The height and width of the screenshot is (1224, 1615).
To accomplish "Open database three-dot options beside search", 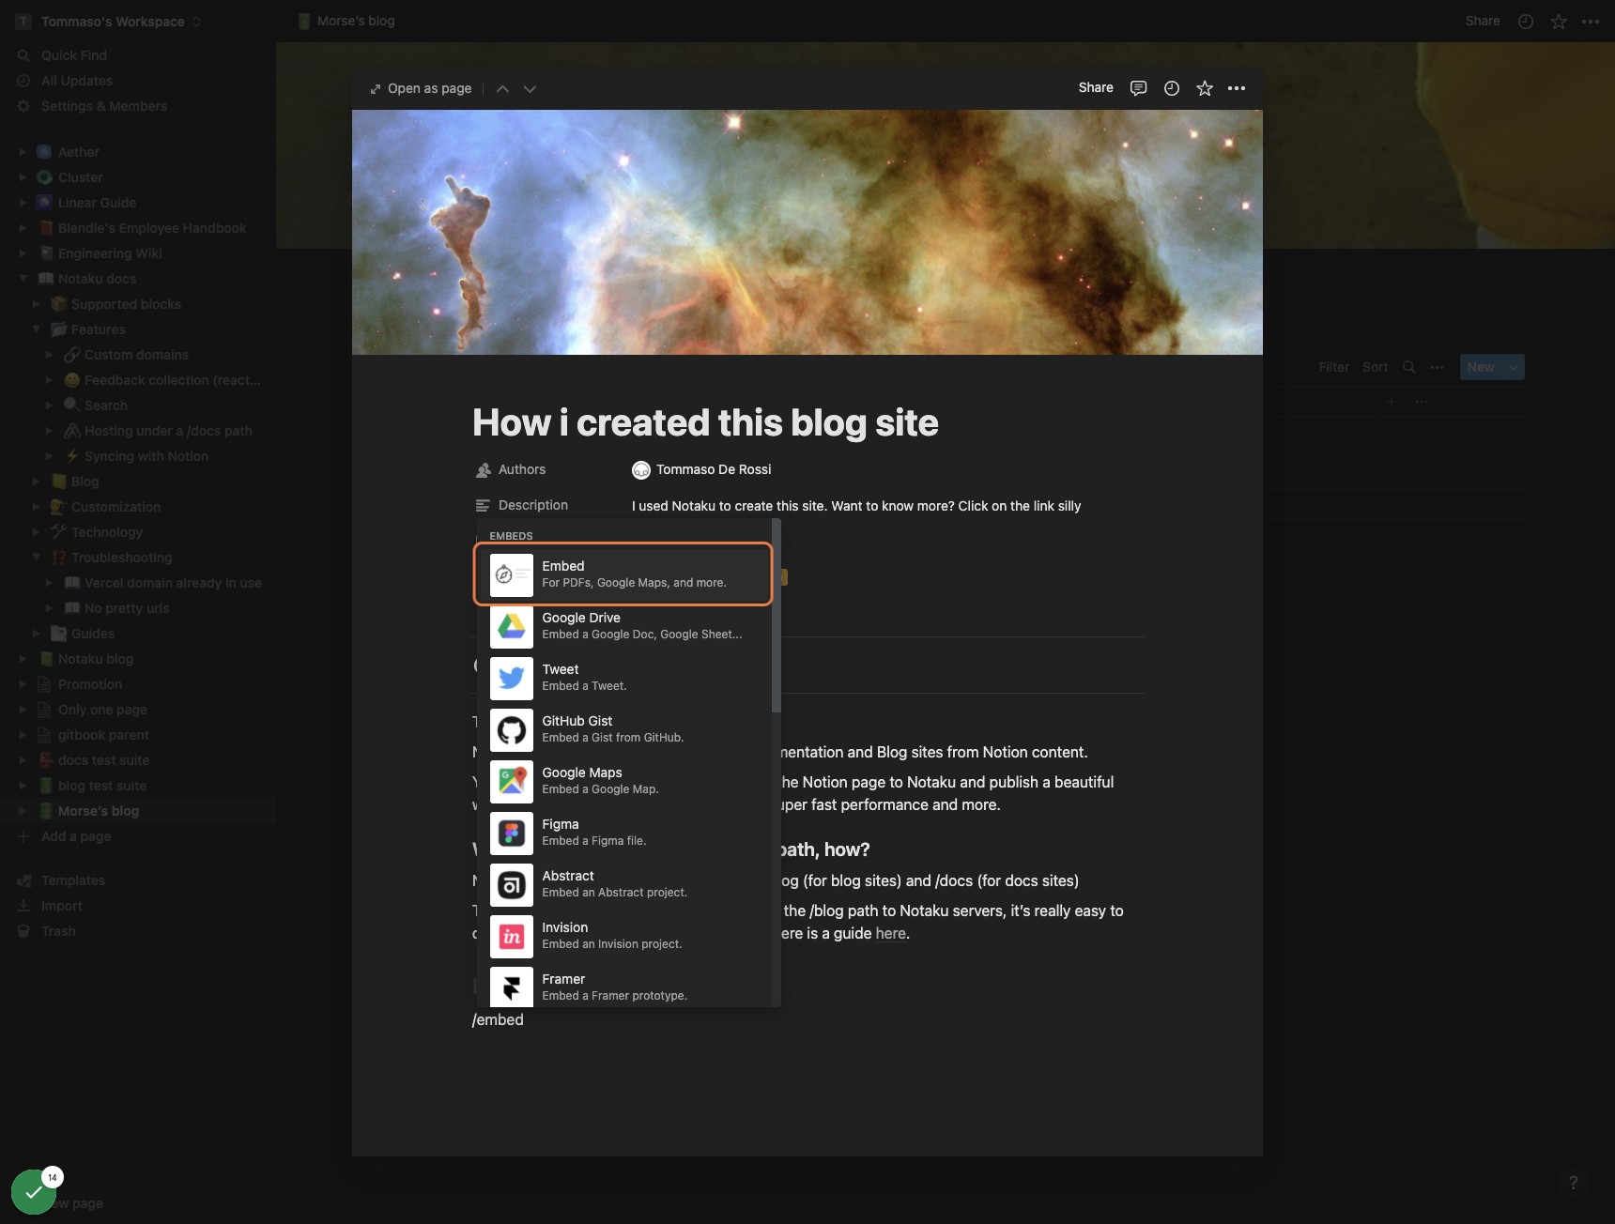I will click(x=1437, y=367).
